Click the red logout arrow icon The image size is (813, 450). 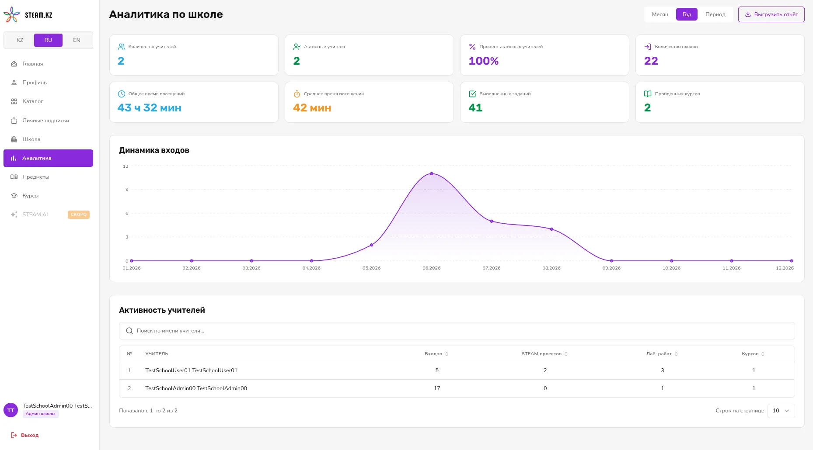pyautogui.click(x=14, y=435)
